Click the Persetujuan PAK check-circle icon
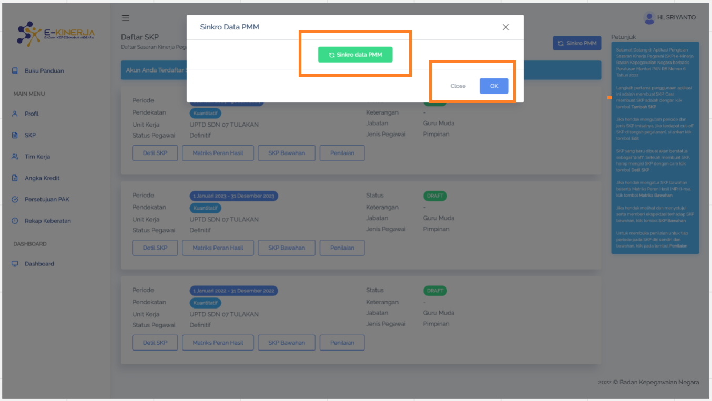Image resolution: width=712 pixels, height=401 pixels. coord(15,200)
